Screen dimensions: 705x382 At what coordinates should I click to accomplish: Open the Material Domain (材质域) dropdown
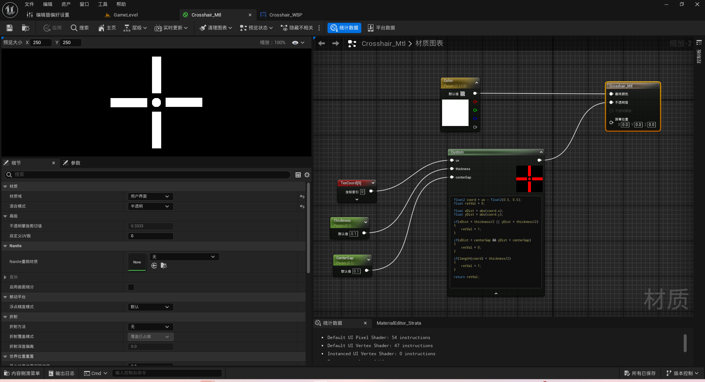click(151, 197)
